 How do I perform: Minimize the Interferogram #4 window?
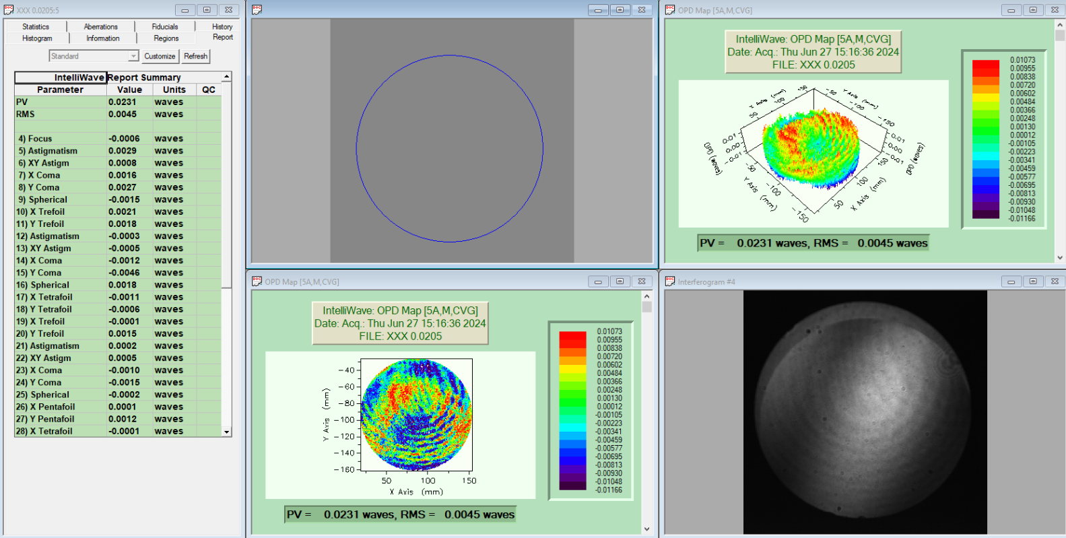[1011, 281]
